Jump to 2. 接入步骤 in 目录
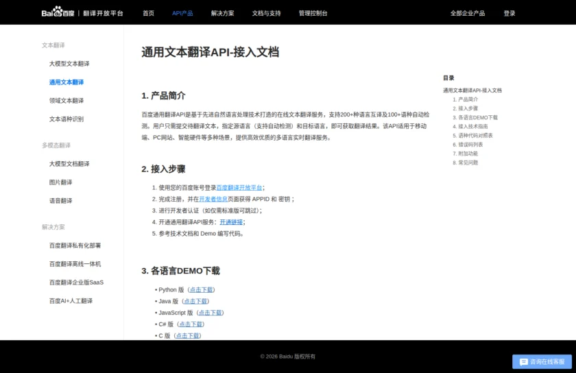 (465, 108)
